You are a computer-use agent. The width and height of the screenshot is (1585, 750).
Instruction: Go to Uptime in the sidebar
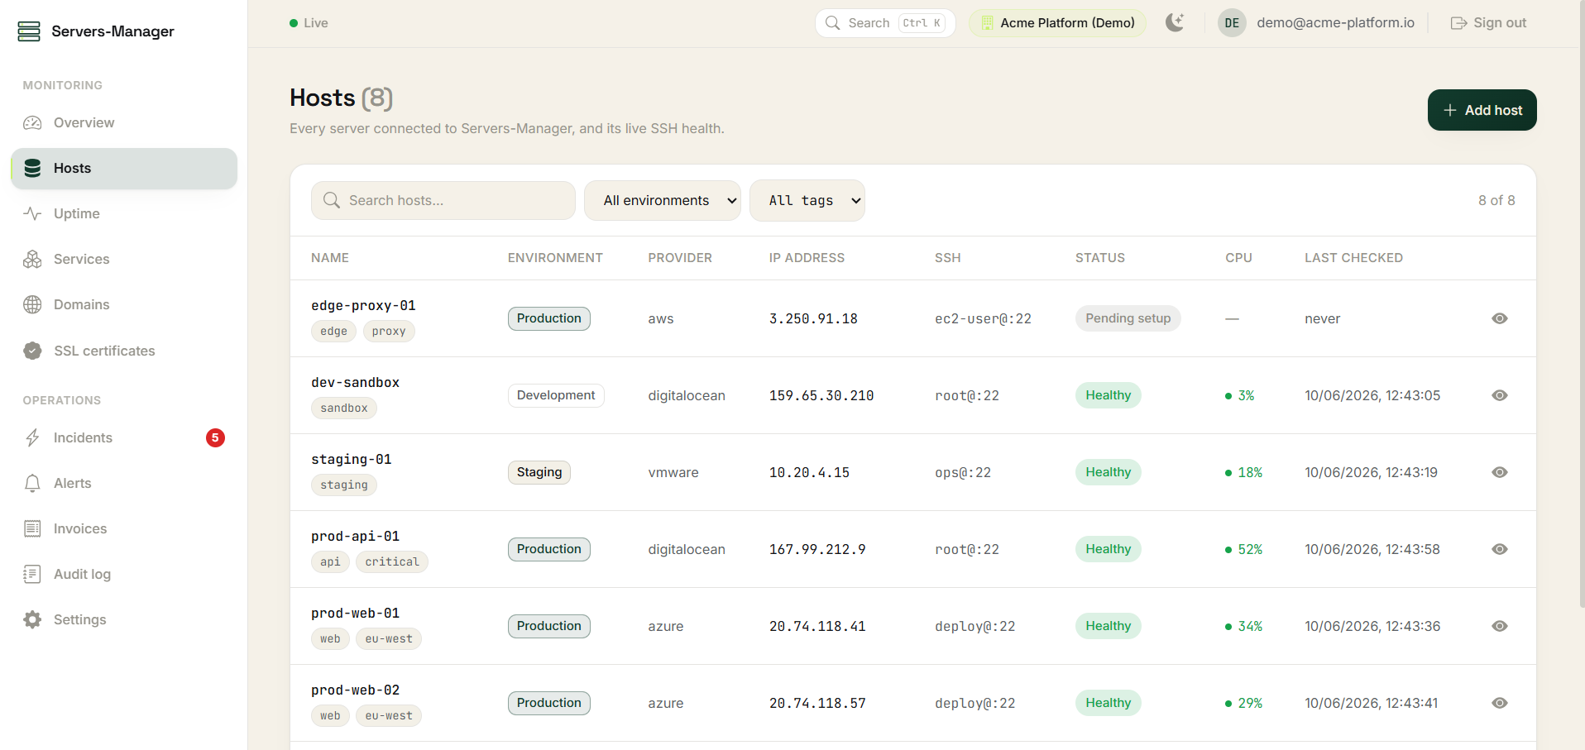coord(124,213)
